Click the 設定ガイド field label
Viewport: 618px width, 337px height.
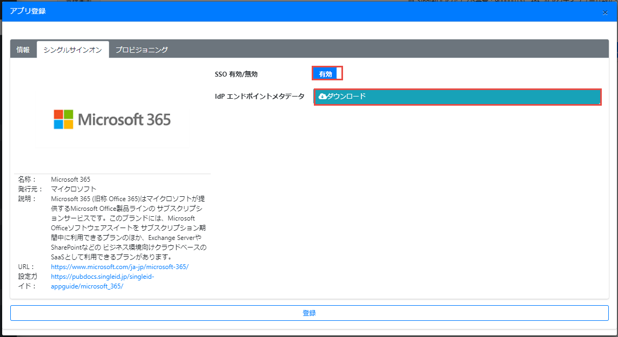(27, 281)
